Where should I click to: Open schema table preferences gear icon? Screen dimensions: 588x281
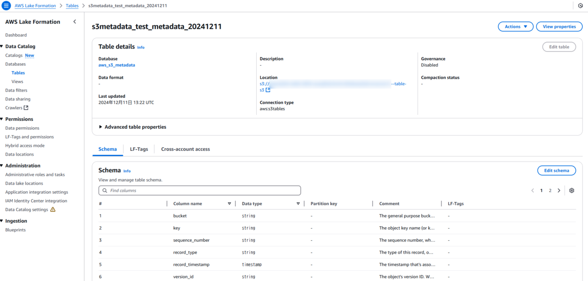(571, 190)
